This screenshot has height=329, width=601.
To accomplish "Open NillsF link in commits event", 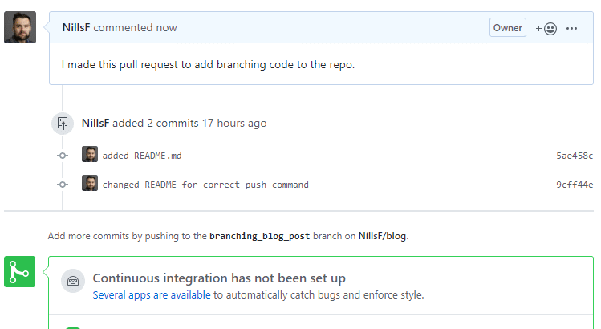I will click(x=95, y=123).
